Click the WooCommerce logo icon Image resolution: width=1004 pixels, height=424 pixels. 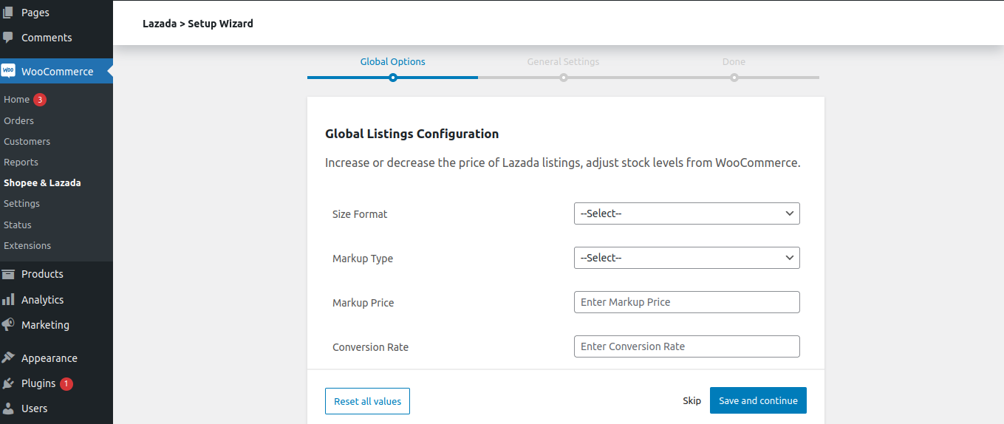(x=8, y=71)
